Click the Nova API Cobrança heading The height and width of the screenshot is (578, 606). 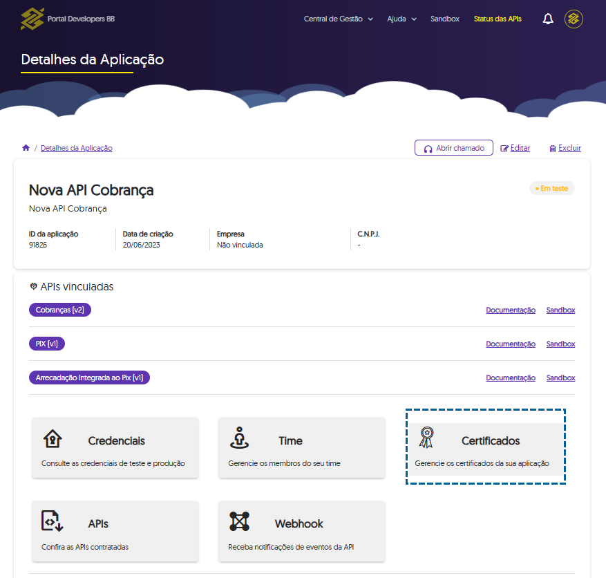pos(91,190)
